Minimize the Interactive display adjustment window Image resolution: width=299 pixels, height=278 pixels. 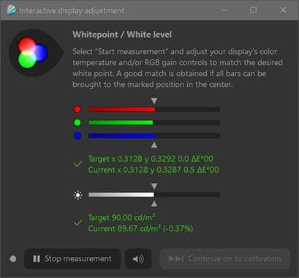[224, 10]
